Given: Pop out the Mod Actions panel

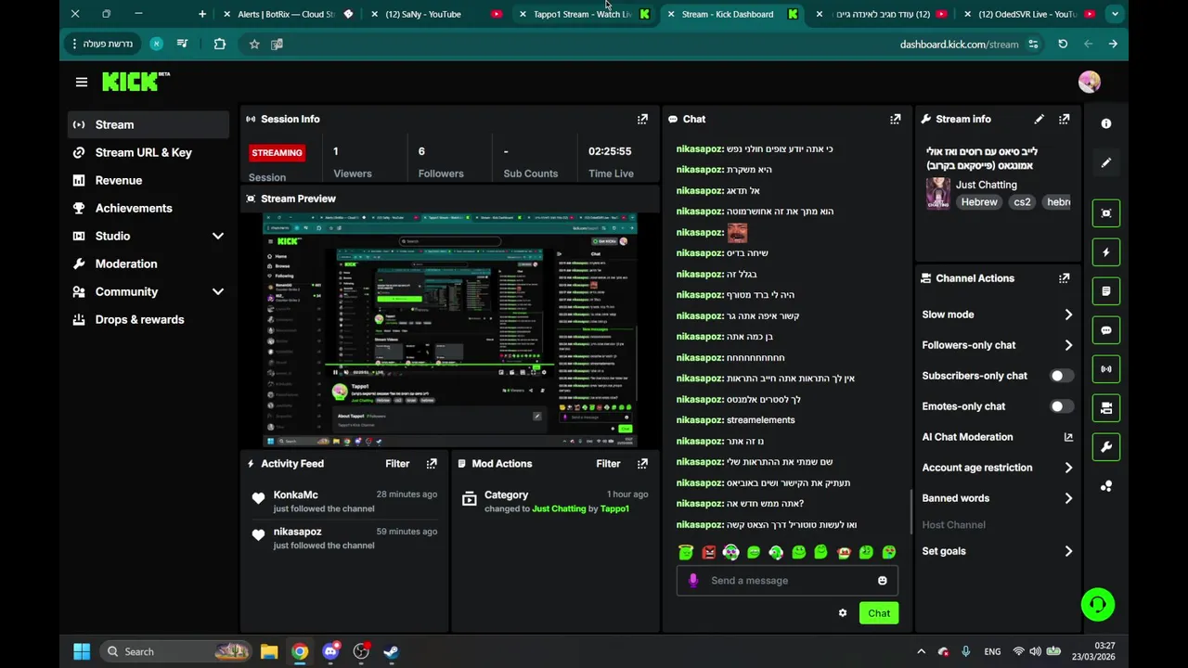Looking at the screenshot, I should click(x=642, y=464).
